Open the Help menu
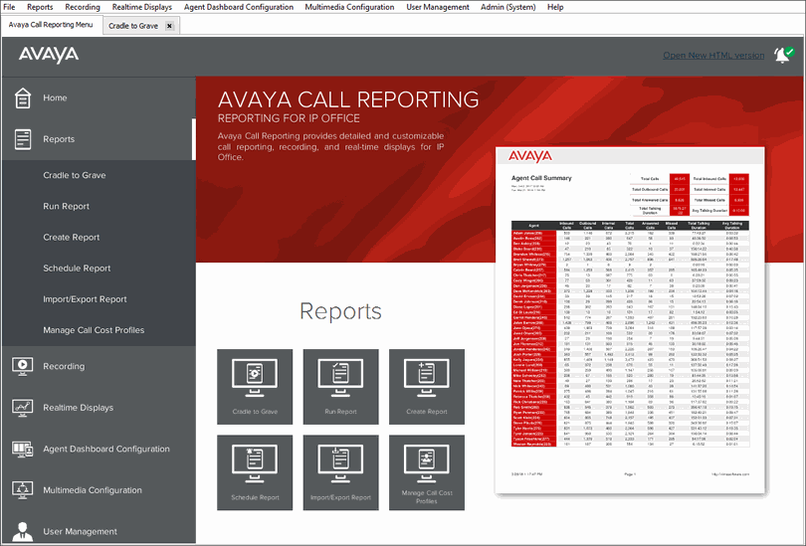The height and width of the screenshot is (546, 806). coord(555,7)
